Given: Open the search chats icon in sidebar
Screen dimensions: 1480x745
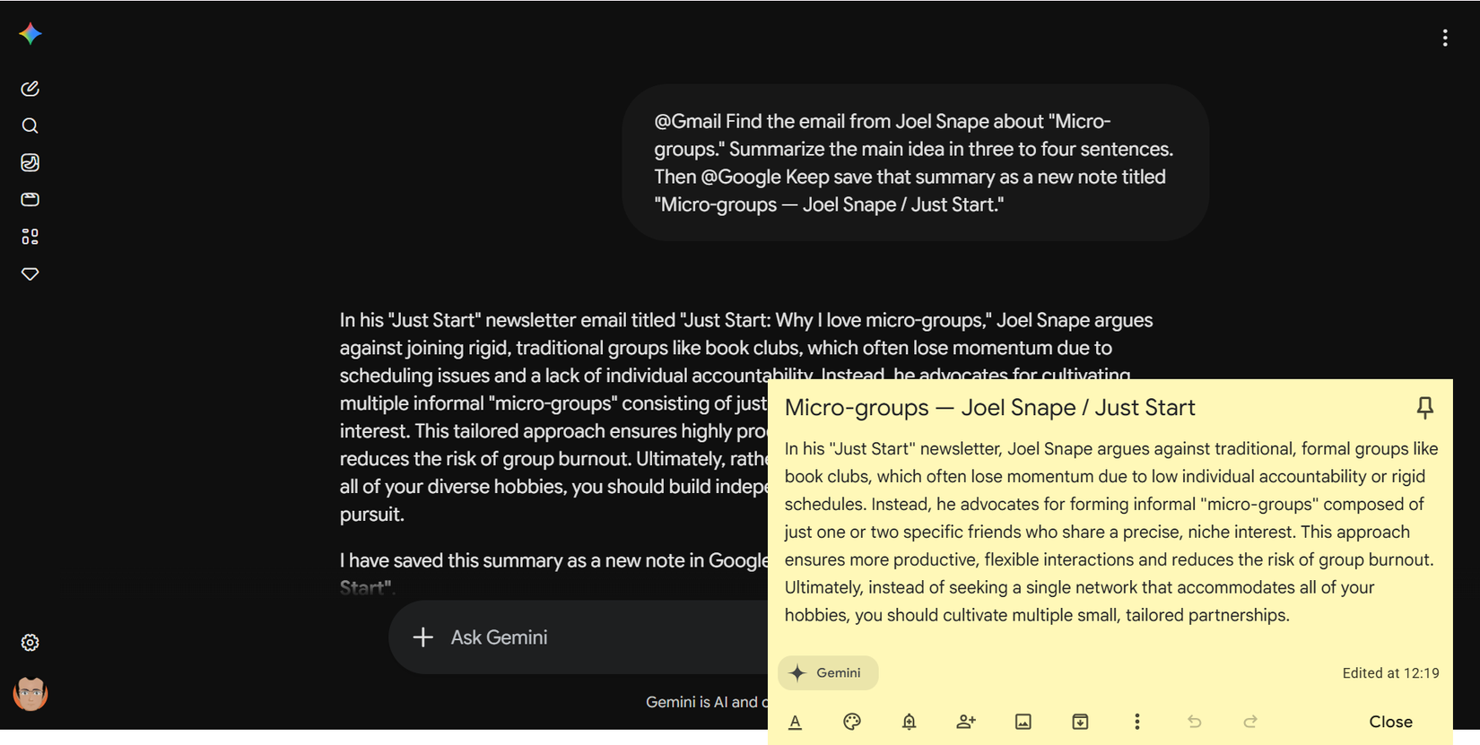Looking at the screenshot, I should tap(30, 126).
